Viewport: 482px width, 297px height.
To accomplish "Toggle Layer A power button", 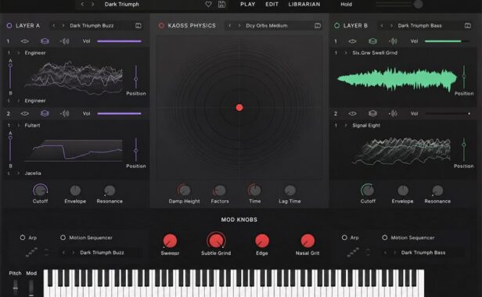I will [x=9, y=26].
